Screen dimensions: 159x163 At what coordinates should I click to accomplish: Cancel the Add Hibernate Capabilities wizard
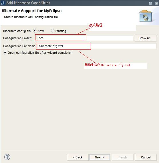point(146,157)
